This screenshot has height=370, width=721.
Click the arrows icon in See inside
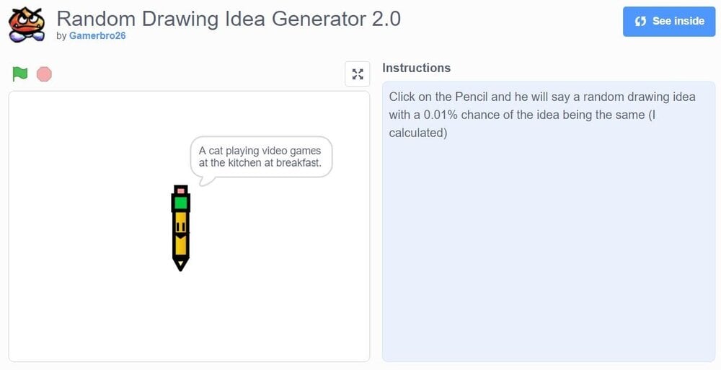(640, 22)
